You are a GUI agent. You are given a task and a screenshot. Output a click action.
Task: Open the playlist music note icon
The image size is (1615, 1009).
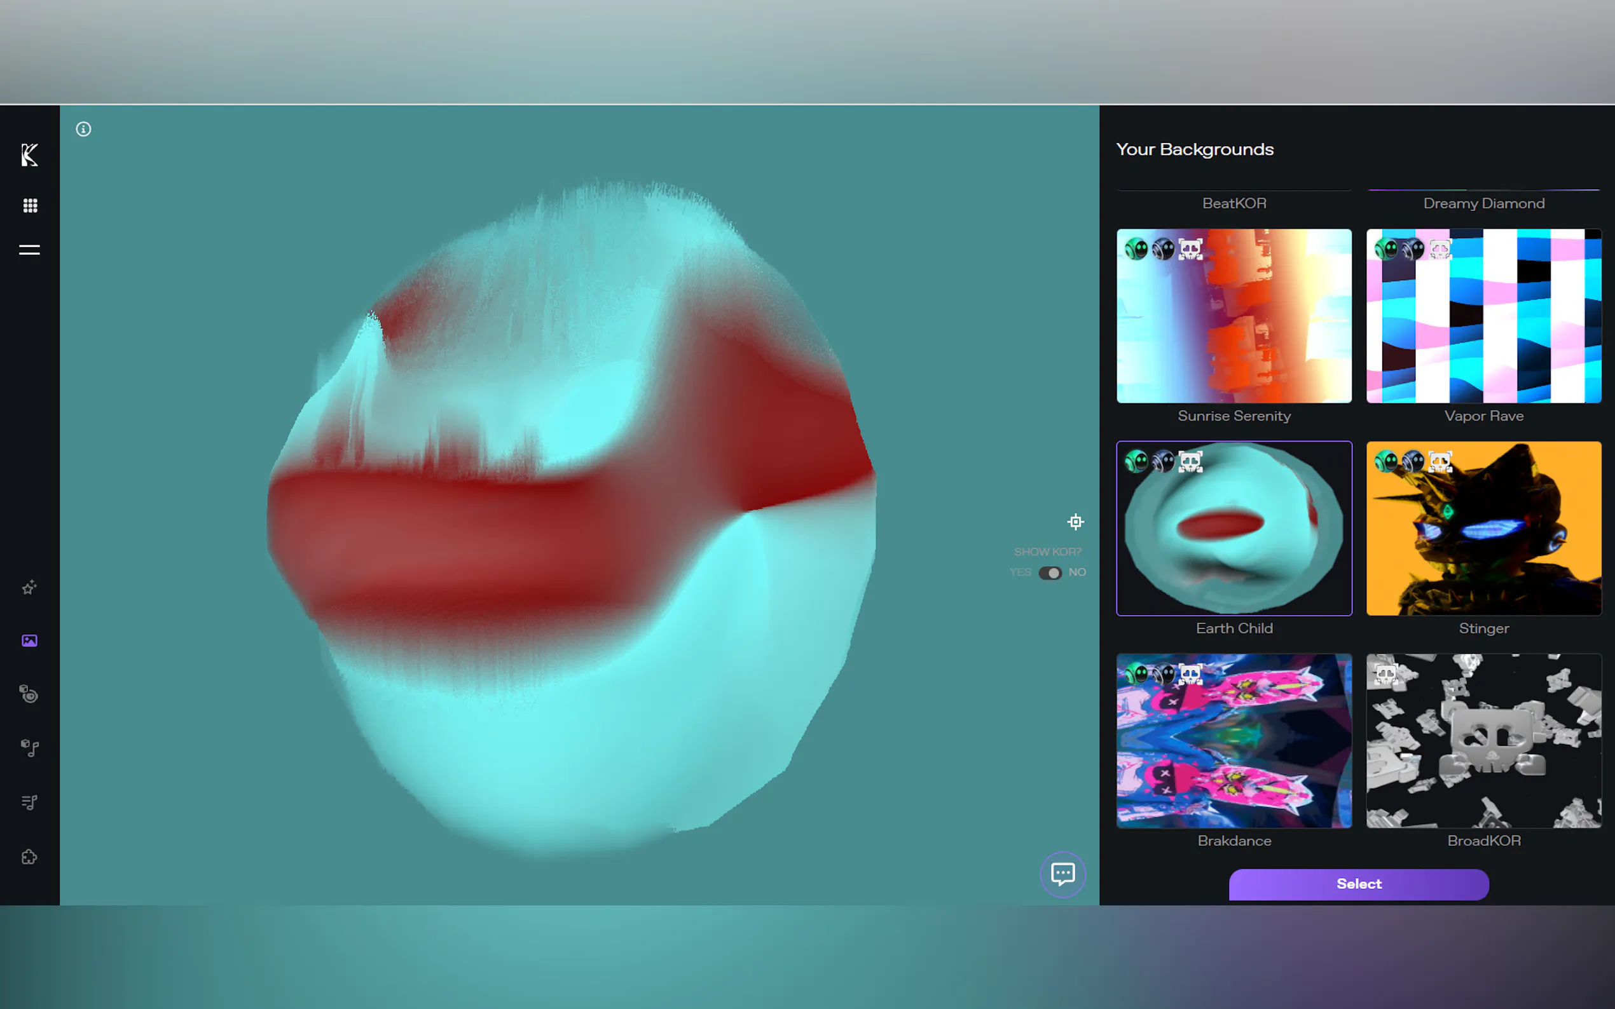[x=29, y=802]
